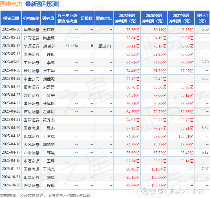Select researcher 郭丽丽
Image resolution: width=210 pixels, height=198 pixels.
[49, 145]
